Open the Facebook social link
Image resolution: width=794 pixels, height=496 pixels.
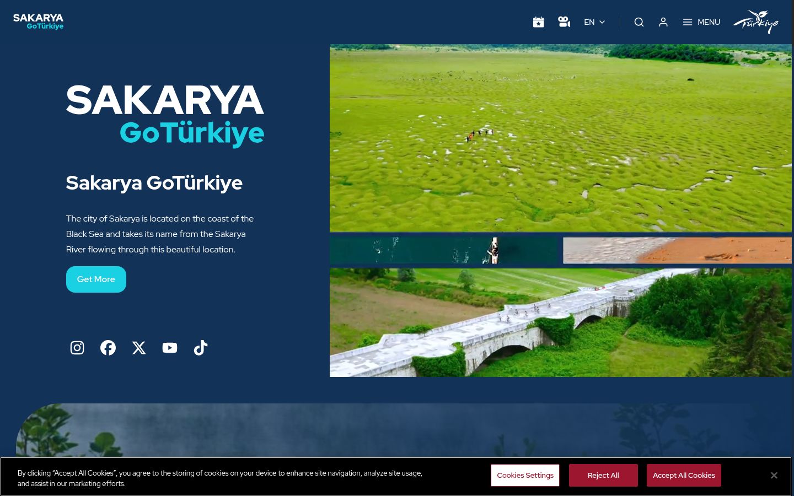point(108,348)
